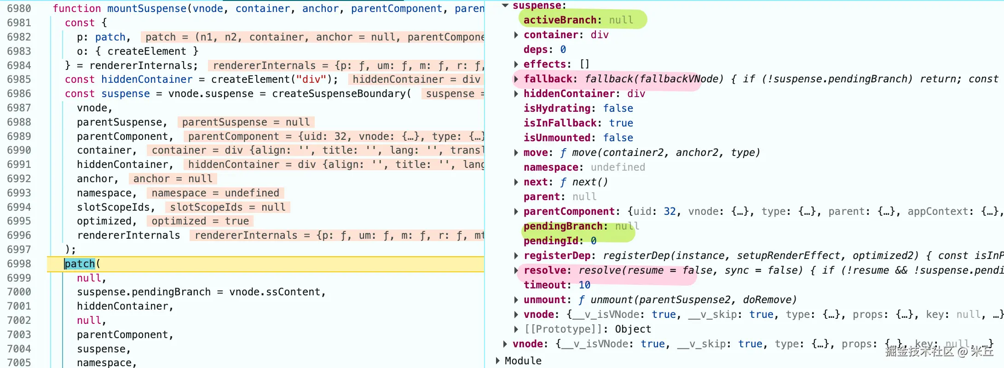Screen dimensions: 1004x368
Task: Set breakpoint on line number 6998
Action: 19,264
